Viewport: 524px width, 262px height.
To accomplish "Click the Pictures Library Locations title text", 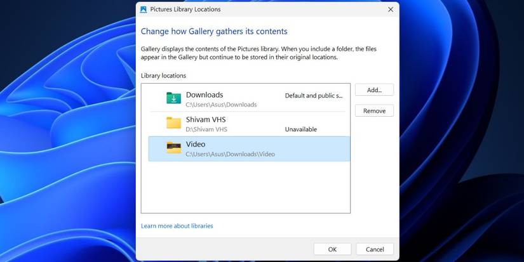I will 184,10.
